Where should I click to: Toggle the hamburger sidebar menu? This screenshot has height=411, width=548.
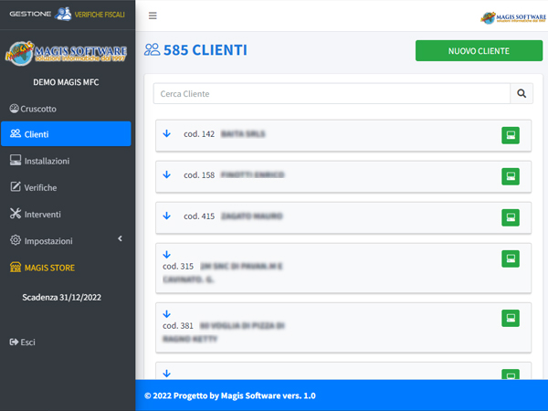pyautogui.click(x=153, y=16)
